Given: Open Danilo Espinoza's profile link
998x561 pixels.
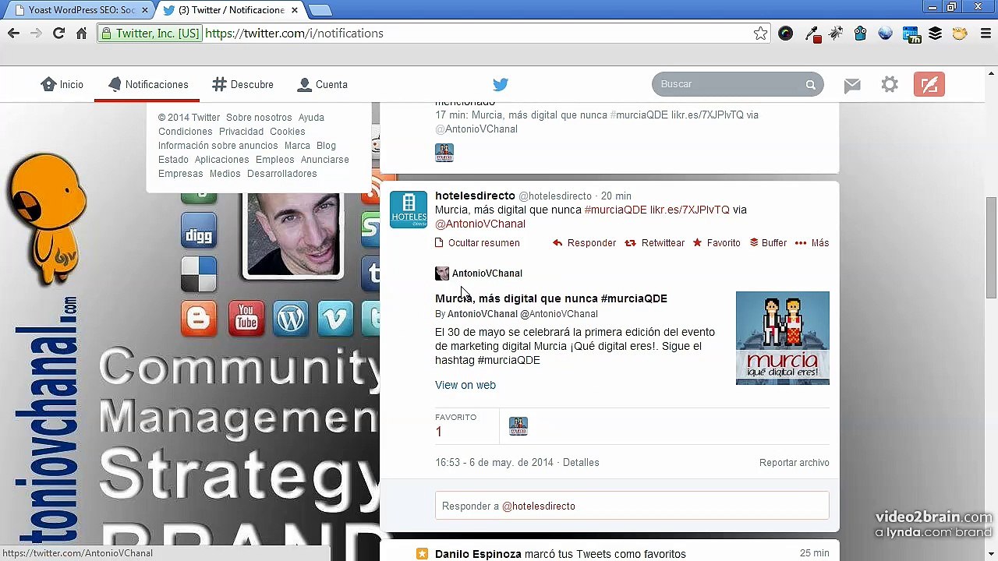Looking at the screenshot, I should tap(478, 554).
